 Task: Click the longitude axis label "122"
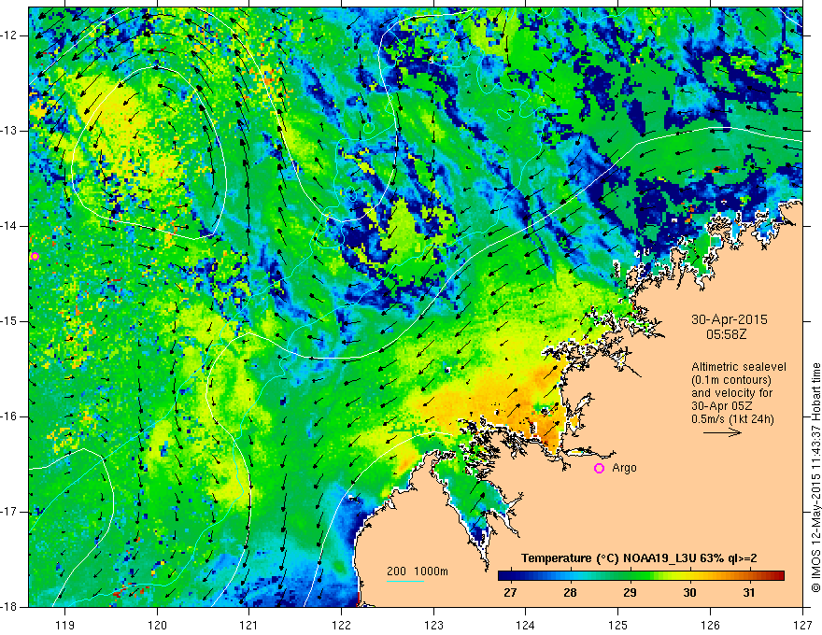pyautogui.click(x=342, y=625)
